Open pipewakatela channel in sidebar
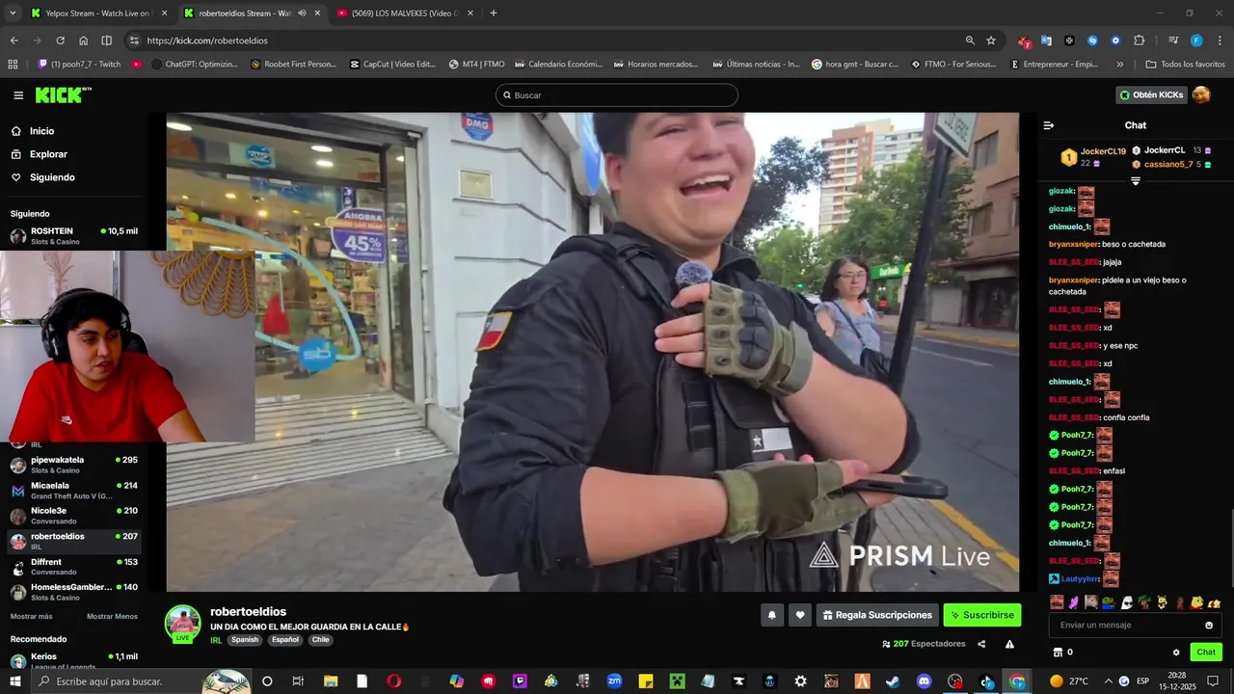 74,465
